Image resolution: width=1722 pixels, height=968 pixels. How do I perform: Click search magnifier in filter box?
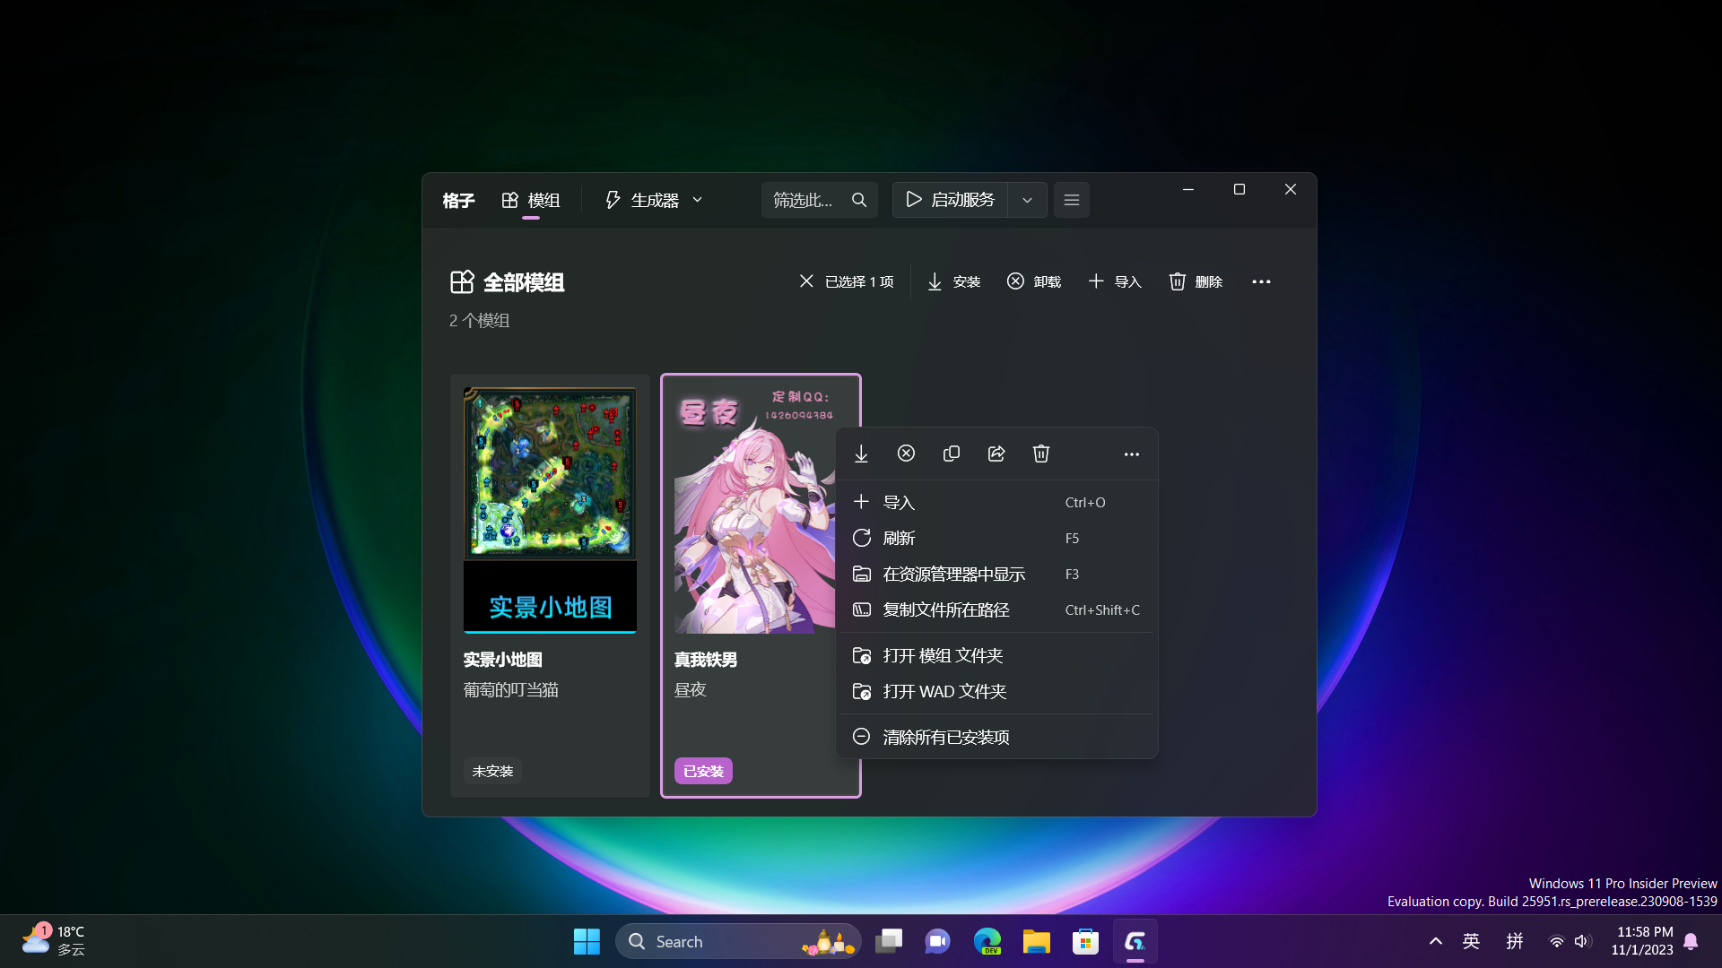point(859,200)
